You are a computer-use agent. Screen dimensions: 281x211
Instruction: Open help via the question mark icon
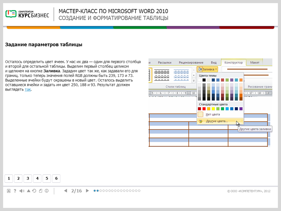point(15,191)
